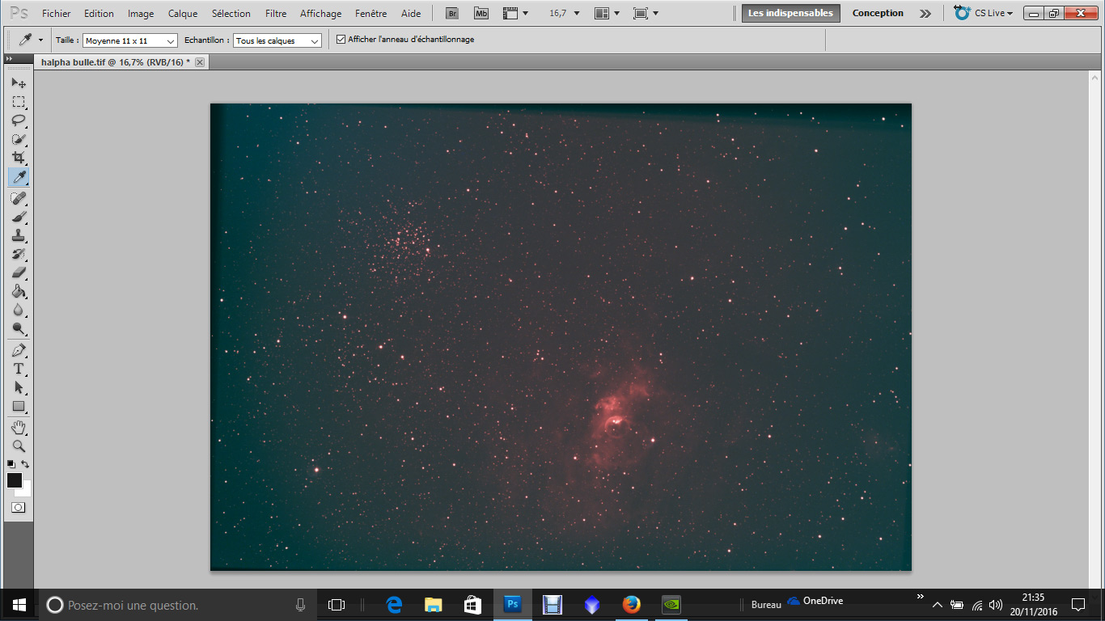
Task: Choose the Hand tool
Action: coord(19,427)
